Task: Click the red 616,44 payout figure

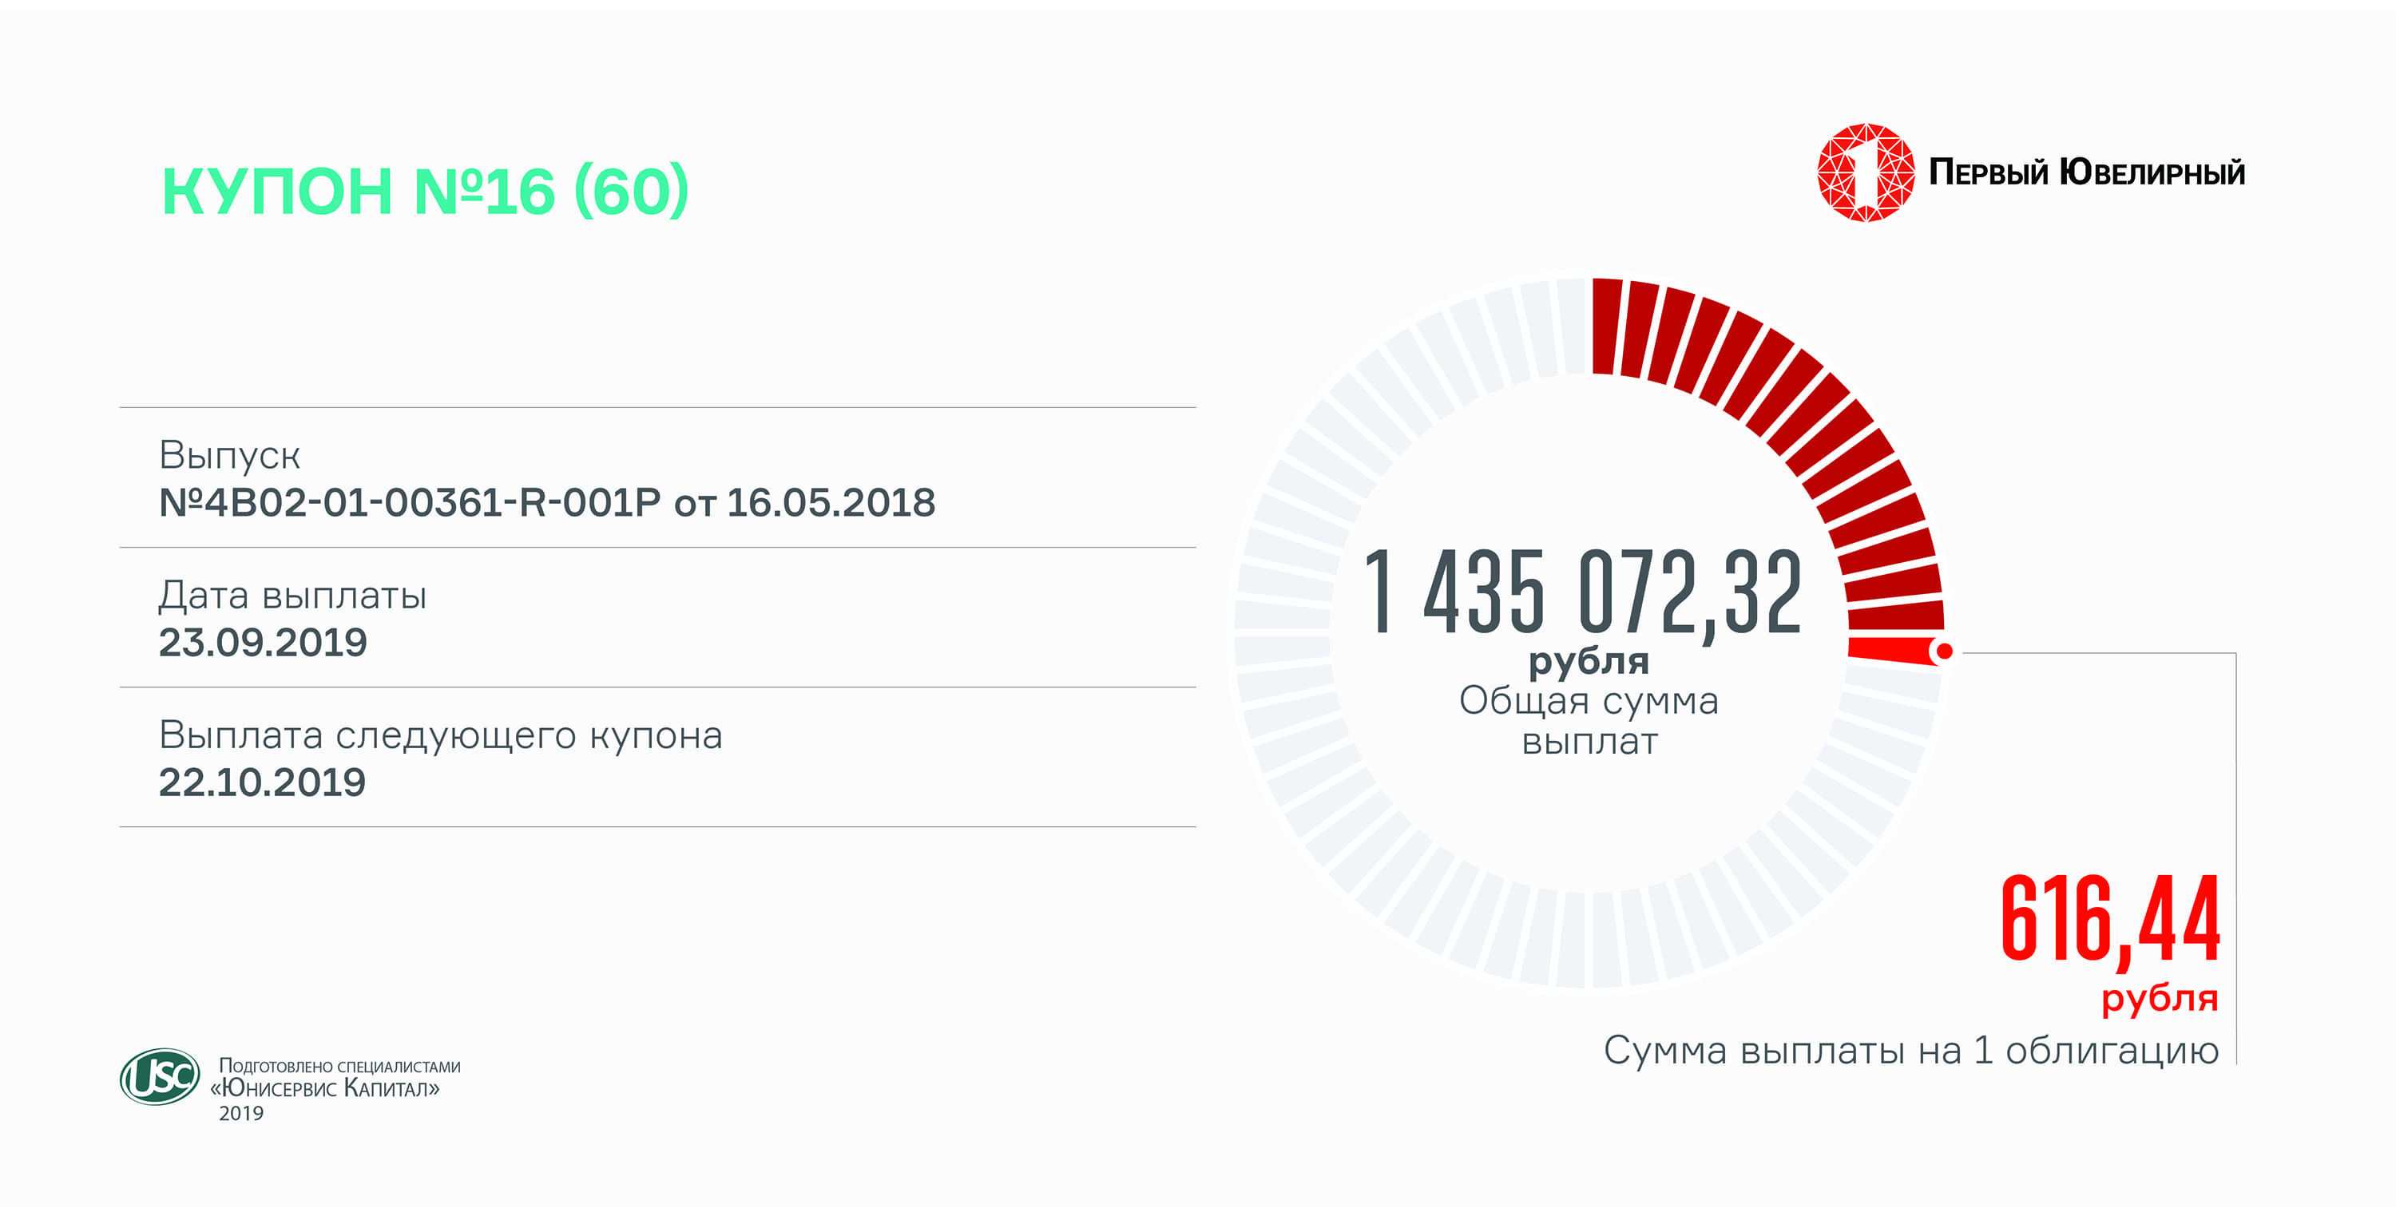Action: (x=2109, y=919)
